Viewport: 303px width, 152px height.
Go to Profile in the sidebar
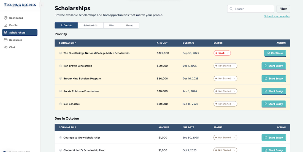13,25
